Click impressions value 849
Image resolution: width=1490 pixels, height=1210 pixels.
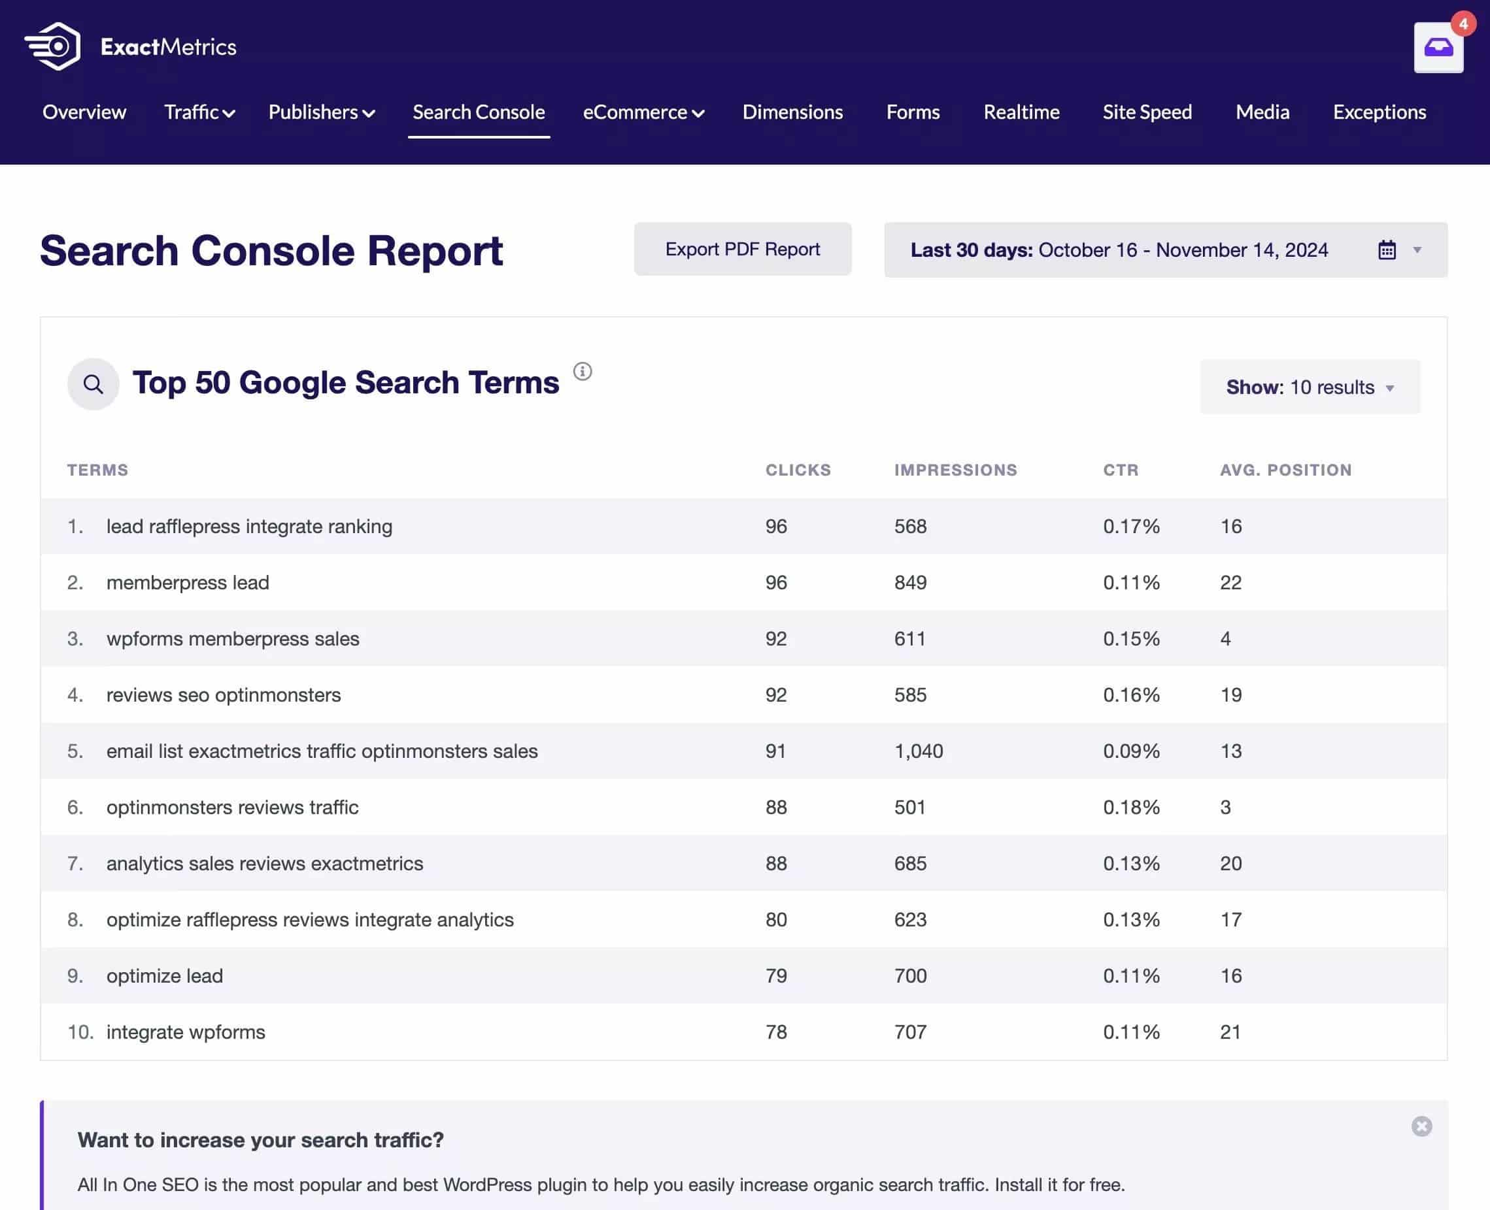point(910,582)
